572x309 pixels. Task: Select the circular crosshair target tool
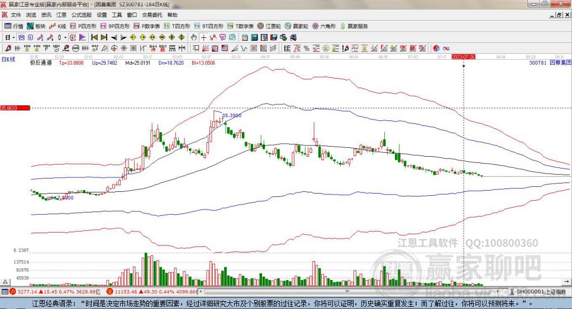(x=114, y=48)
